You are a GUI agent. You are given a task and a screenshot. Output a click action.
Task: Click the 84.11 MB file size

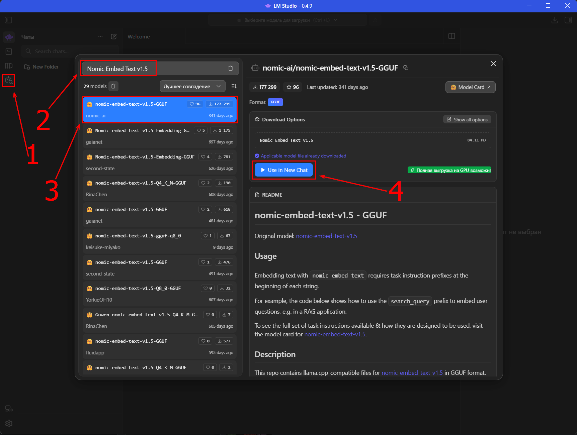[x=476, y=140]
